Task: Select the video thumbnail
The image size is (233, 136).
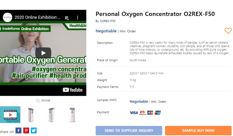Action: coord(10,115)
